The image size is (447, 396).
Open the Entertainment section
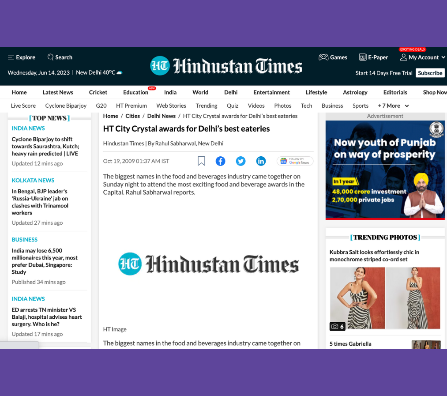pos(272,92)
